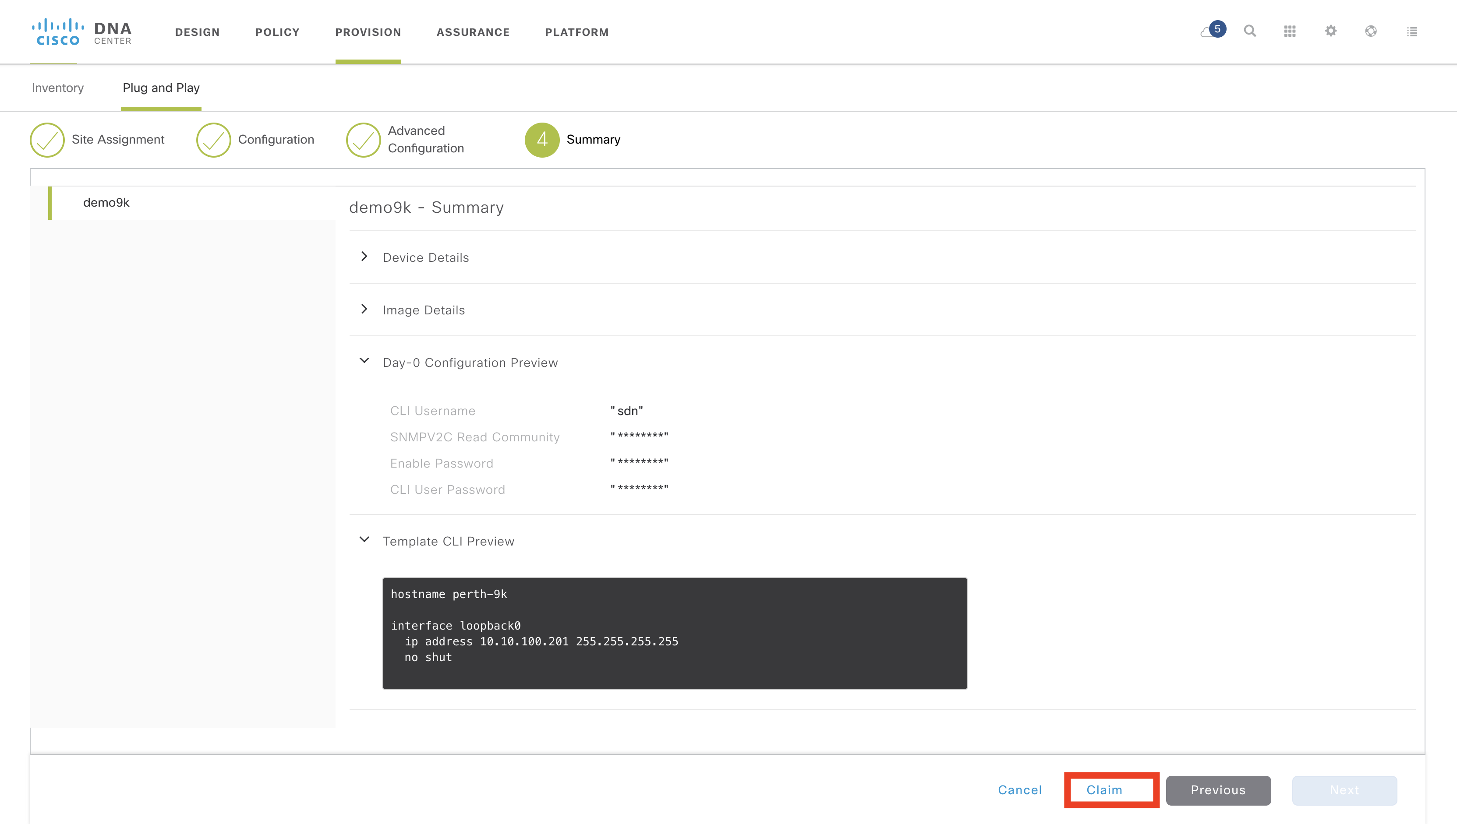
Task: Click the Claim button
Action: tap(1104, 789)
